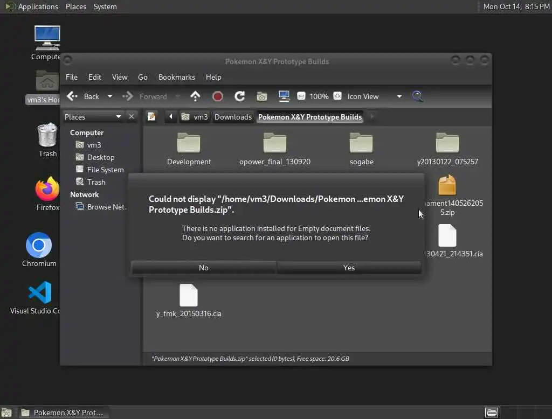Screen dimensions: 552x419
Task: Click the Search magnifier icon
Action: (418, 96)
